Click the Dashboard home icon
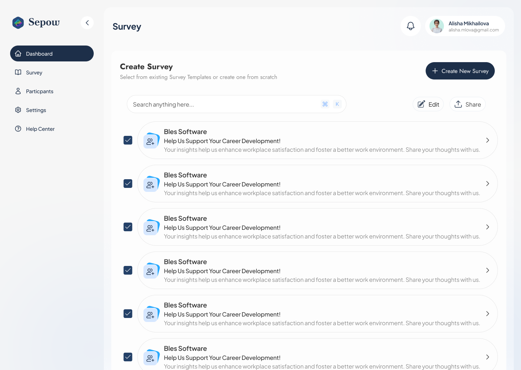The height and width of the screenshot is (370, 521). pyautogui.click(x=18, y=53)
